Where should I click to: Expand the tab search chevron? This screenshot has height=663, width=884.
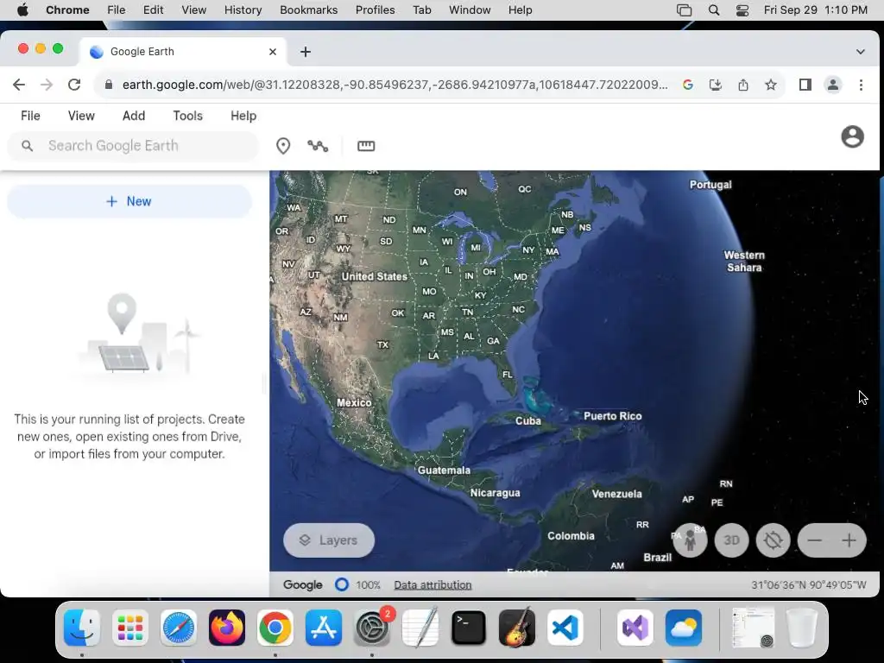coord(861,52)
